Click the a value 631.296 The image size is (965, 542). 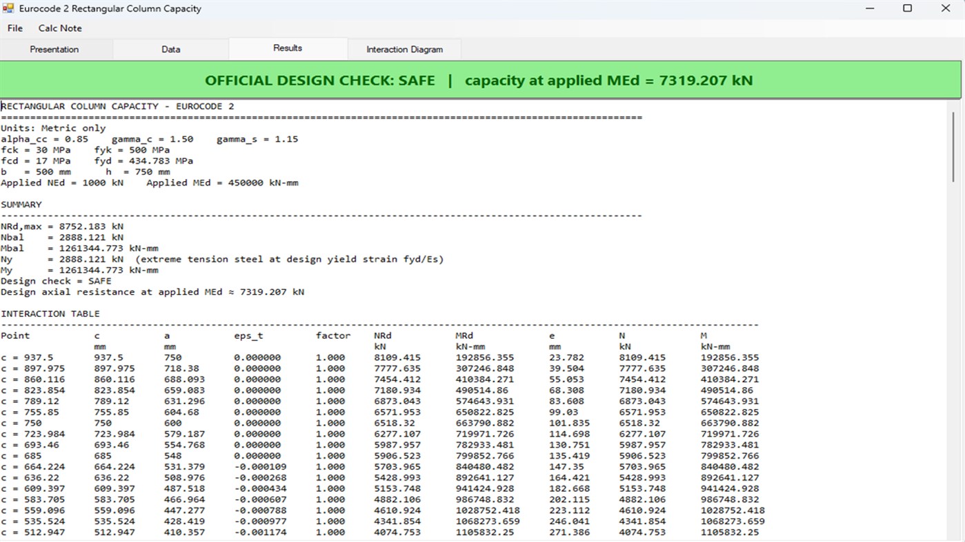tap(184, 402)
